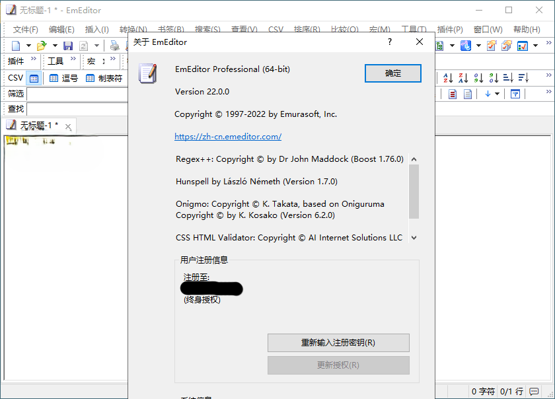Click credits list scroll down arrow
The width and height of the screenshot is (555, 399).
click(414, 238)
